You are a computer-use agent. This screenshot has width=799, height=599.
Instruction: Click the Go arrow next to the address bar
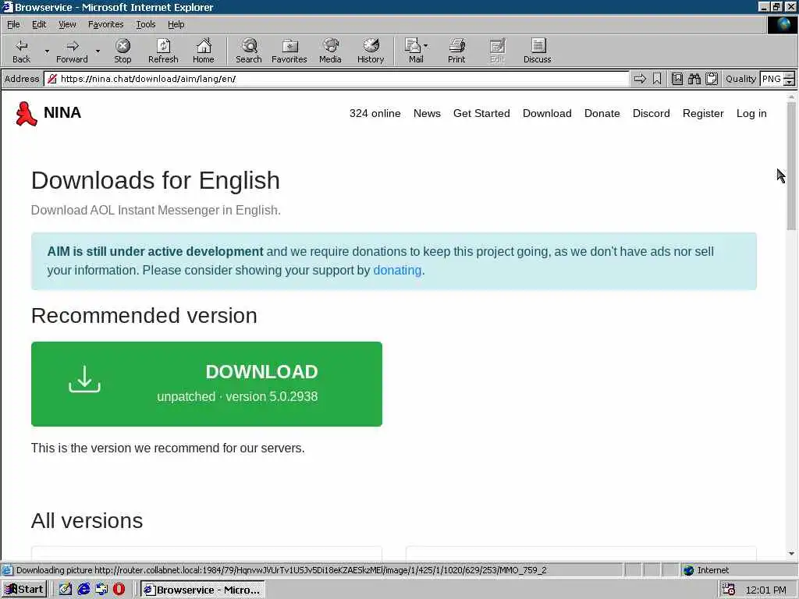click(x=640, y=79)
